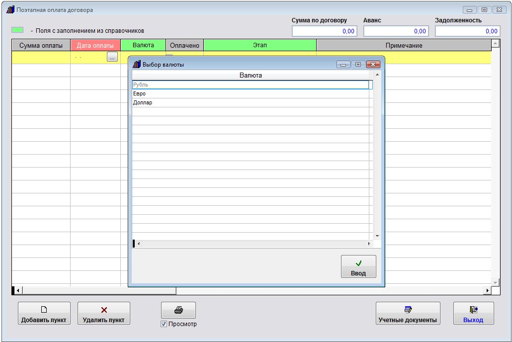Open Учетные документы

[408, 313]
